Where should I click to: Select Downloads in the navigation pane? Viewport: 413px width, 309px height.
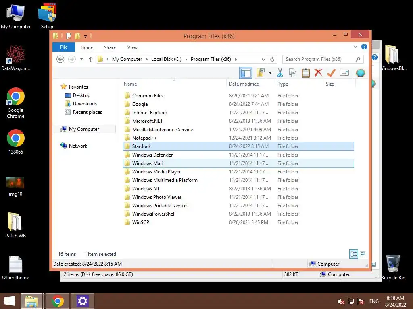85,103
